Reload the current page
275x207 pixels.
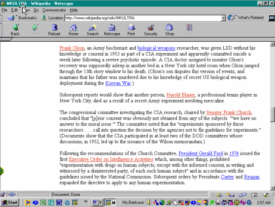pos(54,30)
